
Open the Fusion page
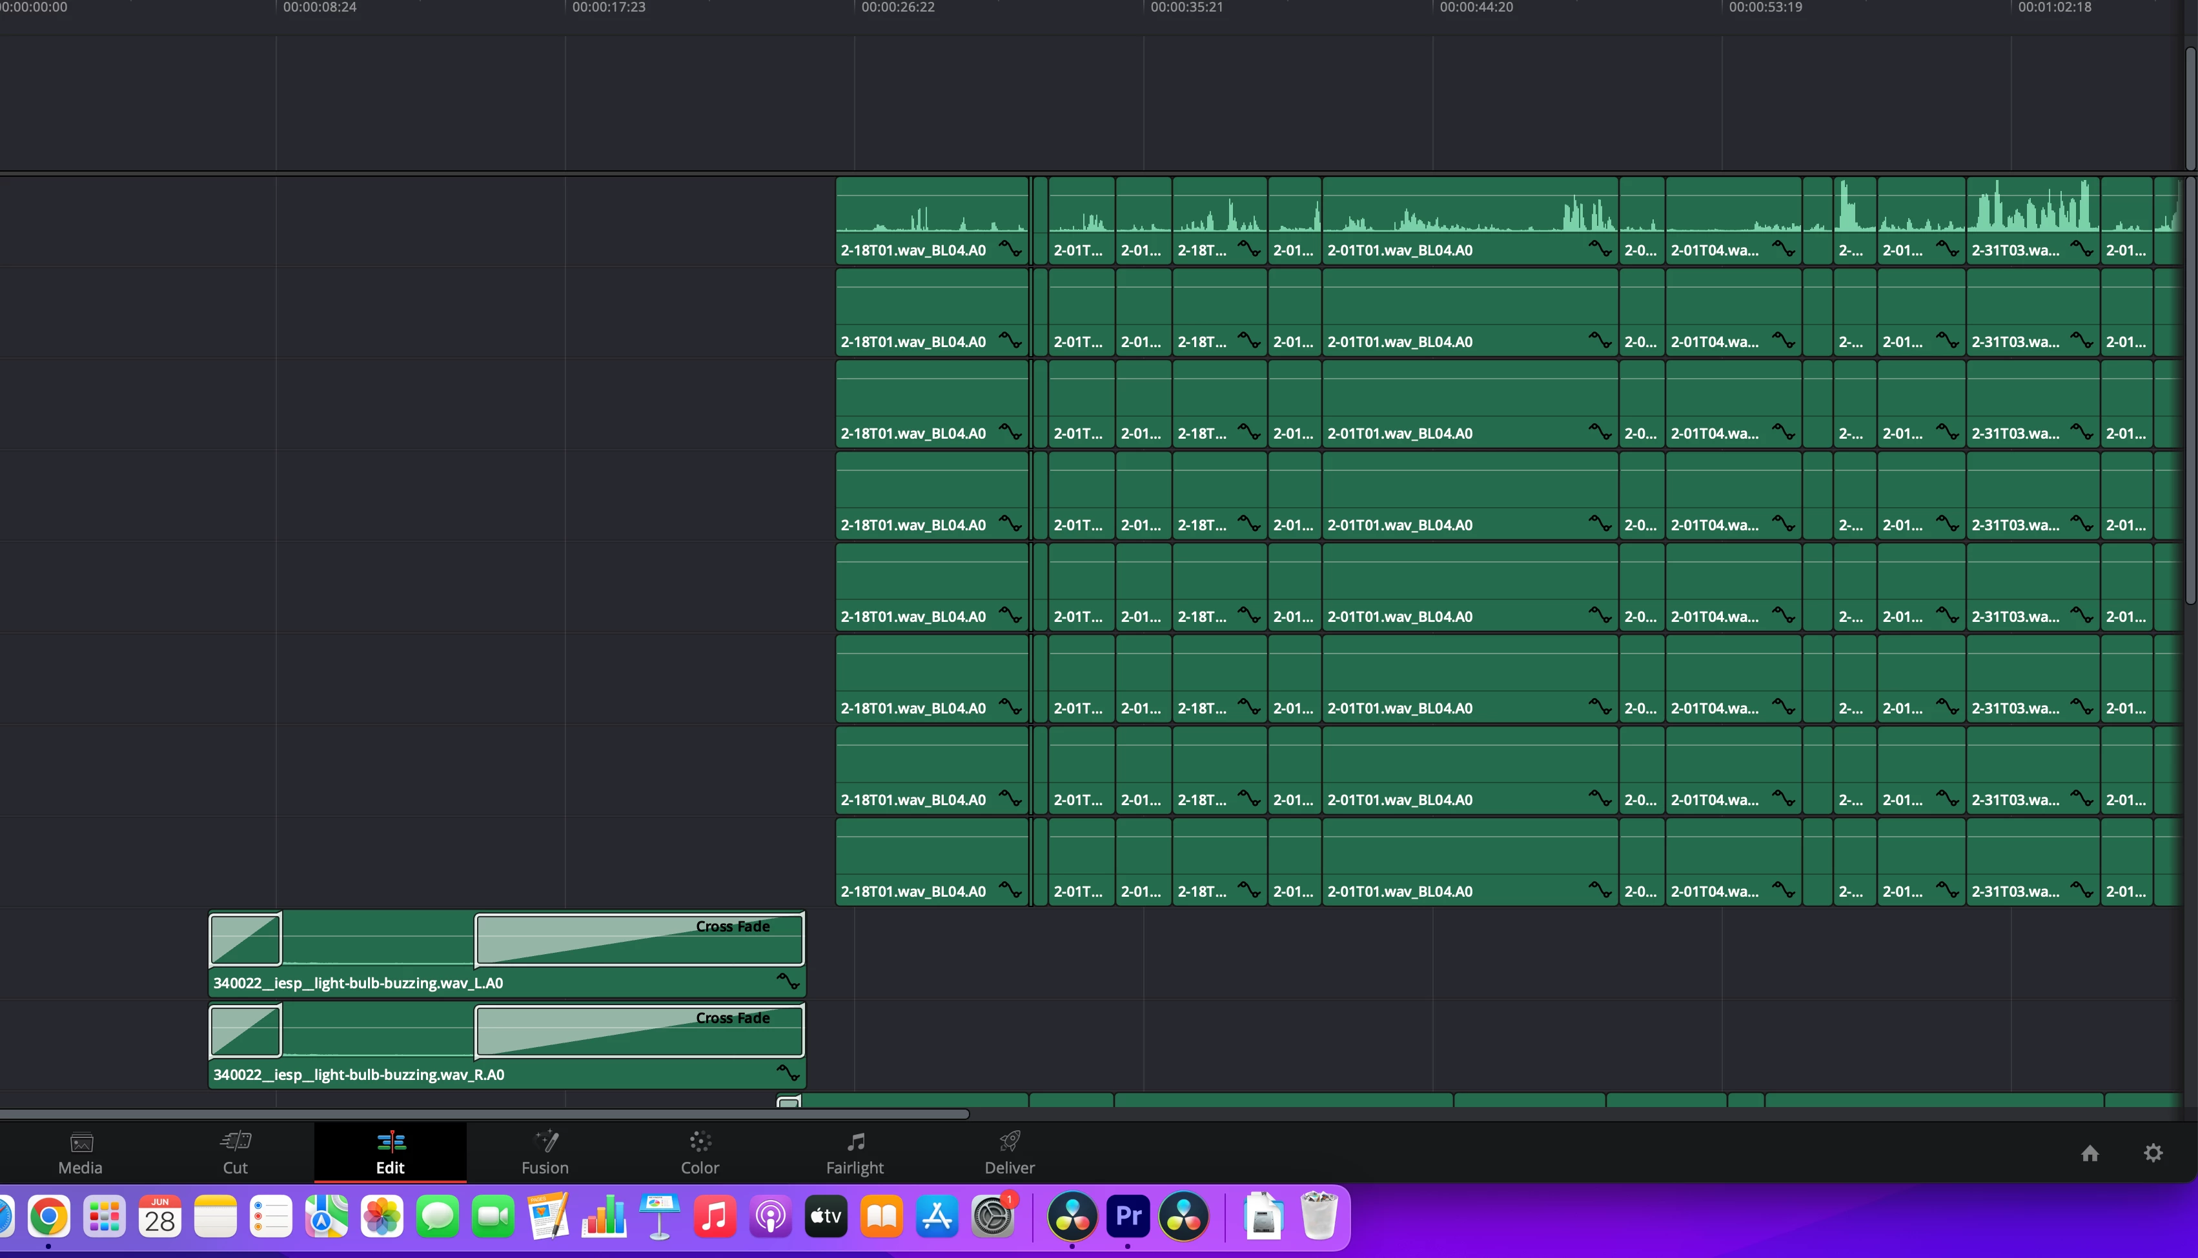point(545,1153)
